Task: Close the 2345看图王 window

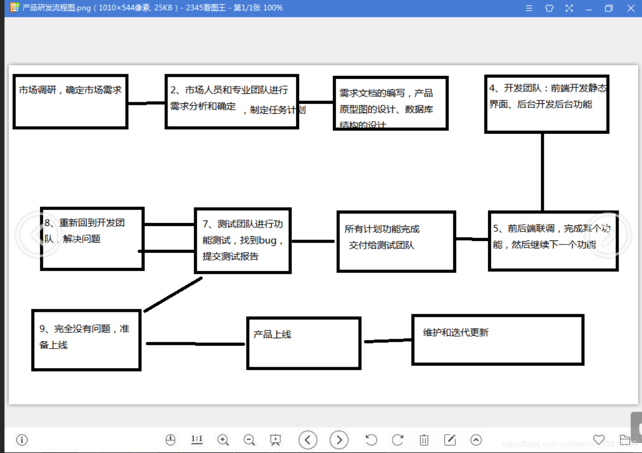Action: pyautogui.click(x=630, y=8)
